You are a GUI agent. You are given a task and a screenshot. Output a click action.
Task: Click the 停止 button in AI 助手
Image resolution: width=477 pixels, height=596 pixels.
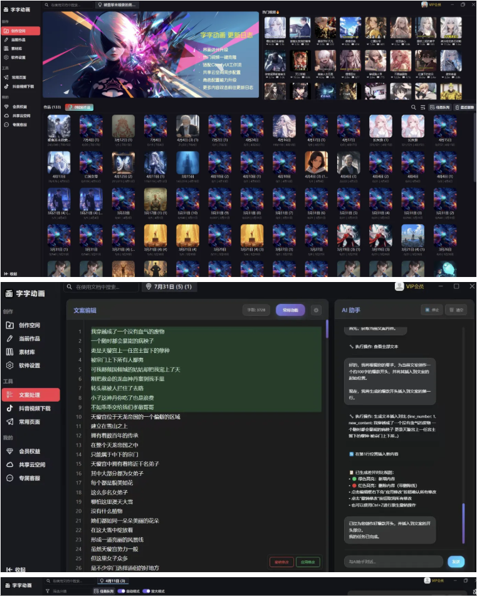(432, 310)
